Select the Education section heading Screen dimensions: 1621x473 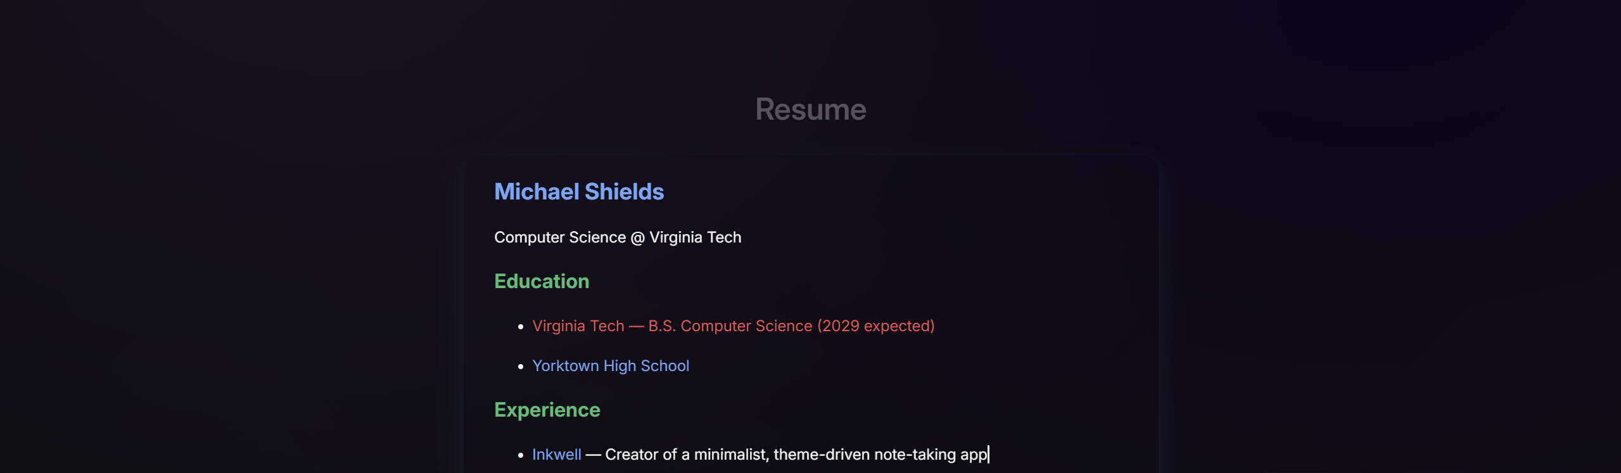point(541,281)
